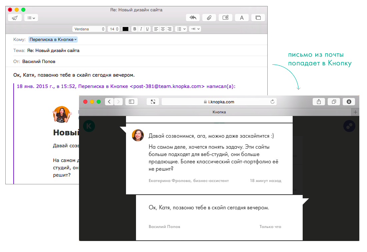The width and height of the screenshot is (367, 252).
Task: Open the header fields dropdown in Mail toolbar
Action: (31, 18)
